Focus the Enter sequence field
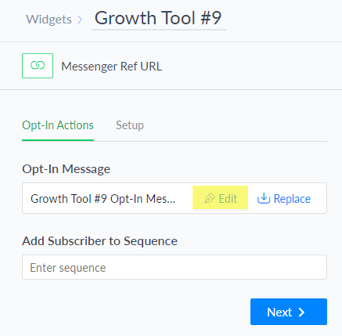This screenshot has width=342, height=336. 175,267
